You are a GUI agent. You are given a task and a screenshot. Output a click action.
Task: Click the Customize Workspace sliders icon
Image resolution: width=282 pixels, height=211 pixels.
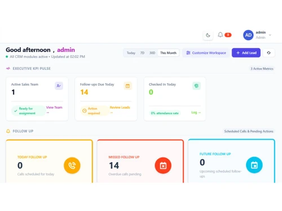(x=188, y=53)
